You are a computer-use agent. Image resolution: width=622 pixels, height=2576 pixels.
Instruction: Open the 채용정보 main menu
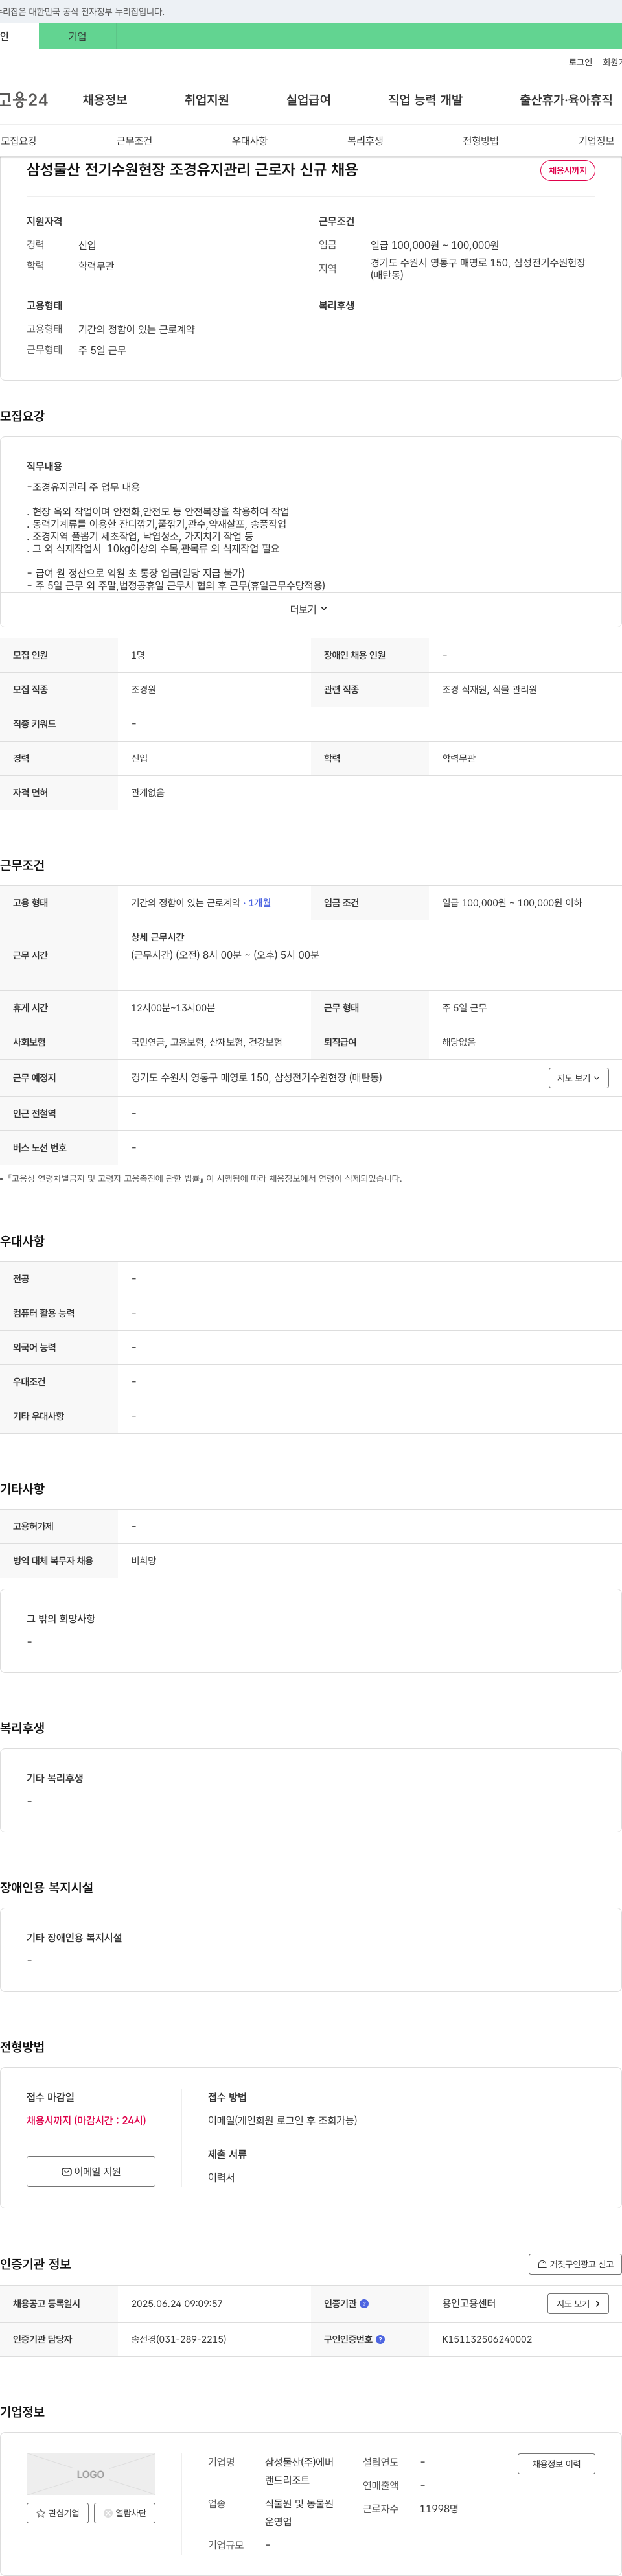[x=105, y=100]
